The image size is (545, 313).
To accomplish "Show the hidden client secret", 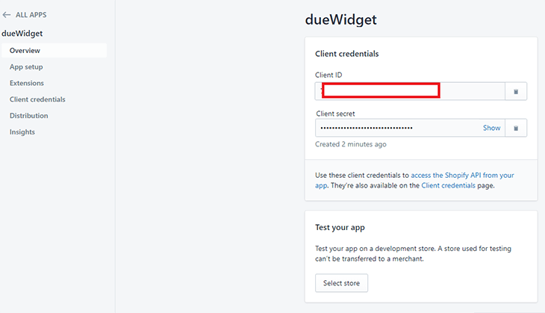I will pos(491,128).
